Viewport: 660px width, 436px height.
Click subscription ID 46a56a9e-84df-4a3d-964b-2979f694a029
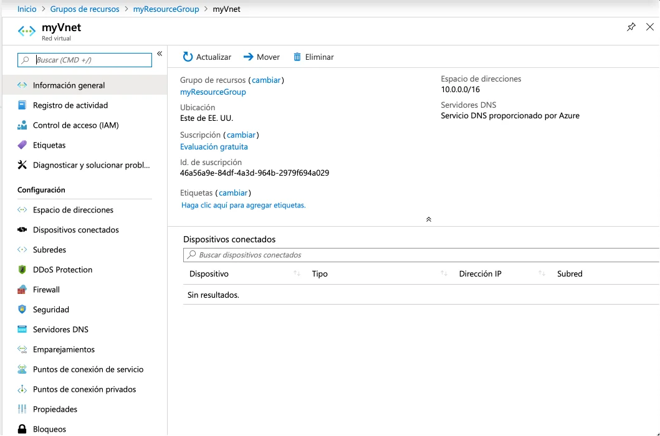click(x=254, y=173)
